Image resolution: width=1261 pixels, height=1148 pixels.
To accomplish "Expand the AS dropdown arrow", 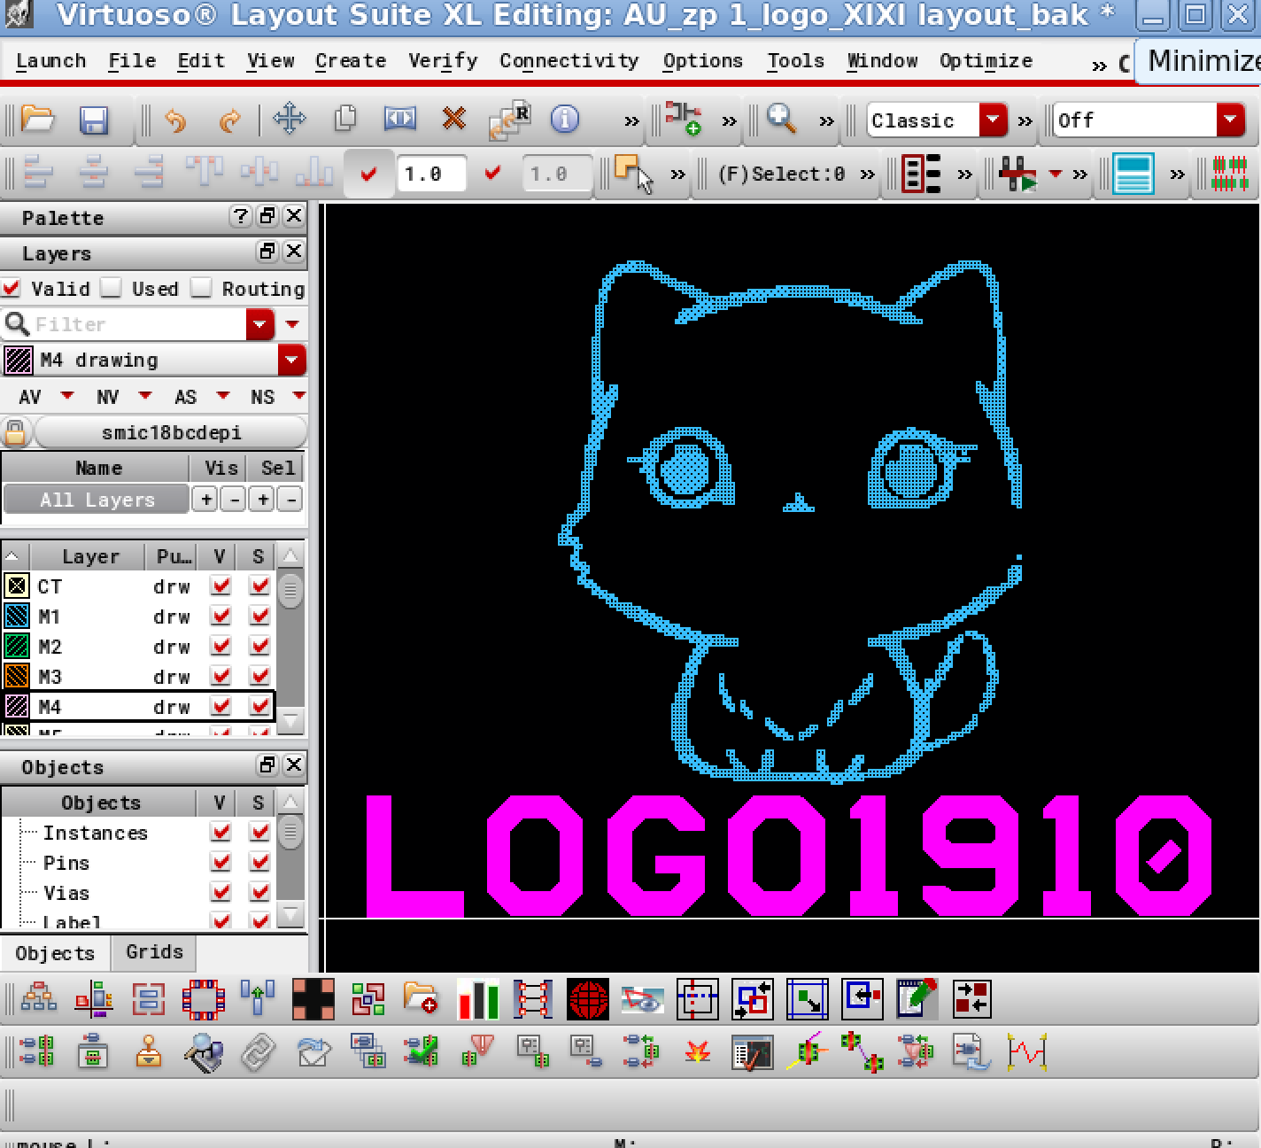I will pyautogui.click(x=222, y=395).
